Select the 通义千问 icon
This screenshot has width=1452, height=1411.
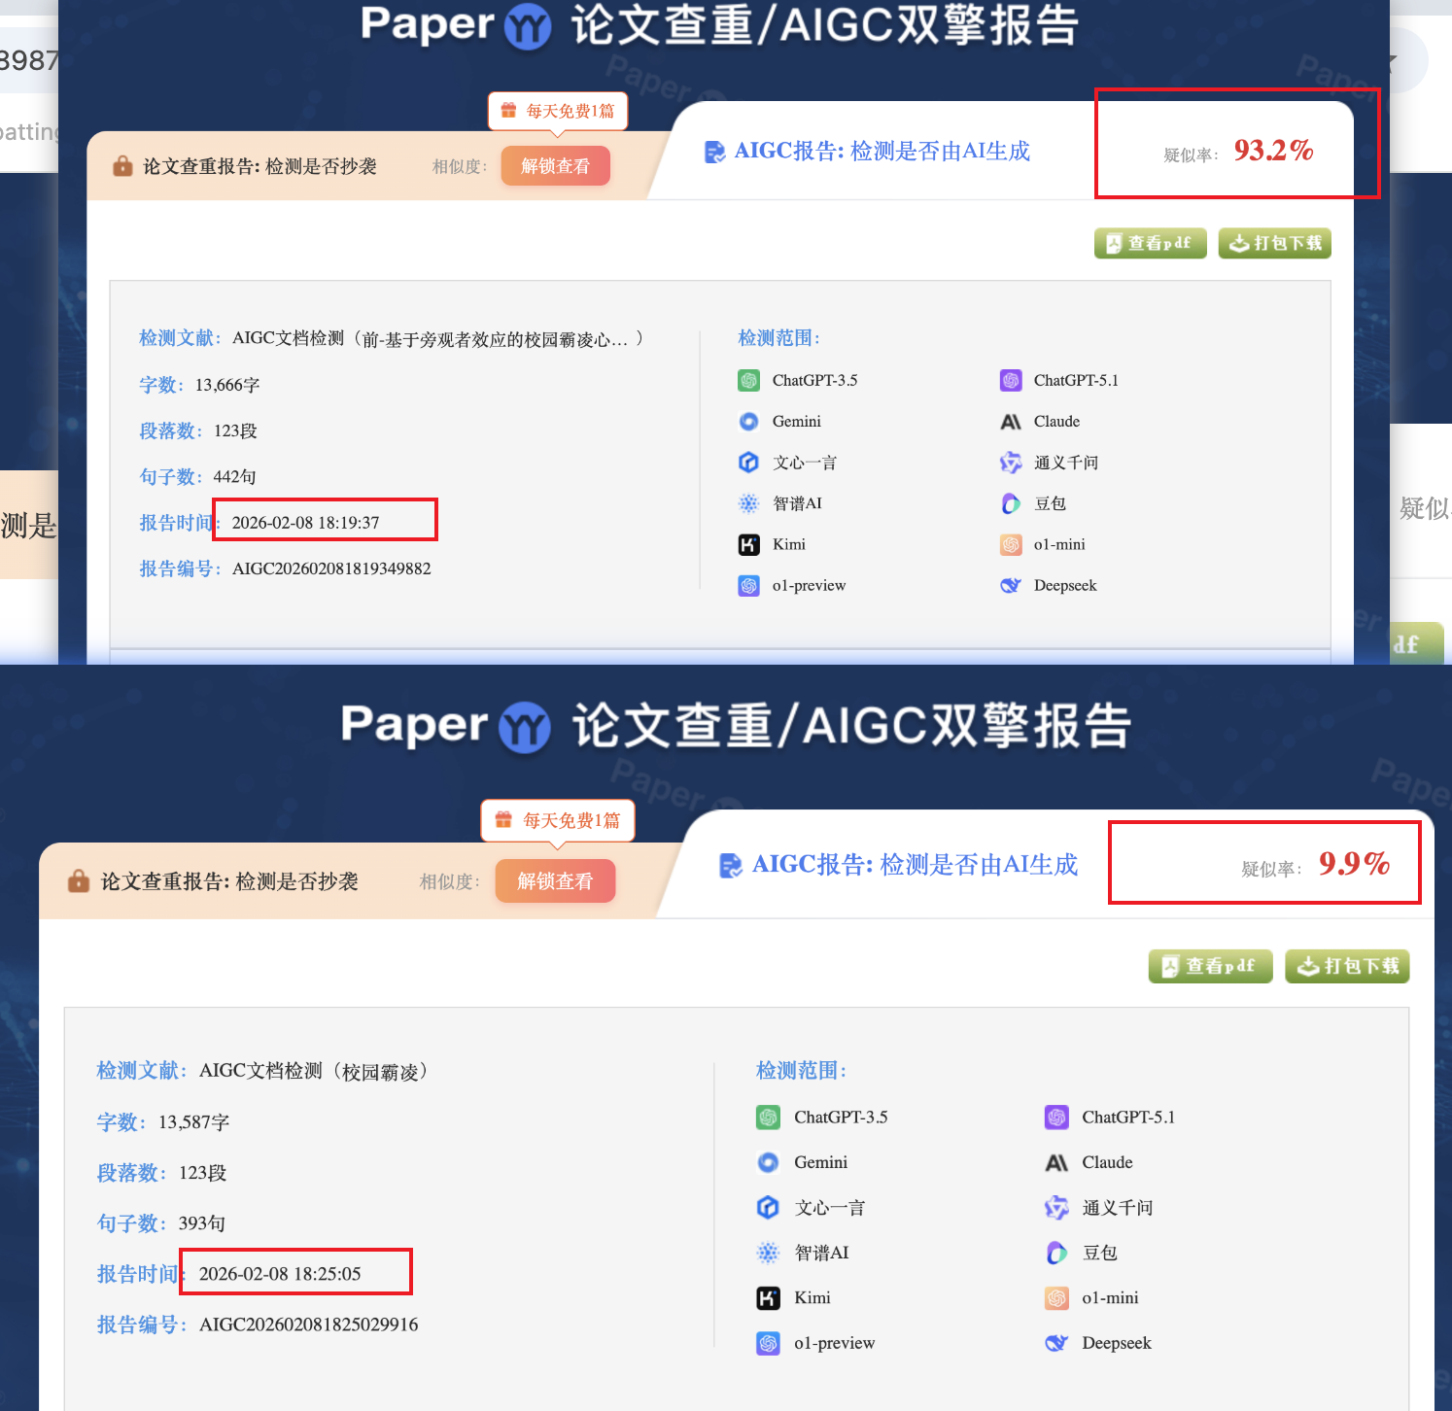pos(1011,462)
